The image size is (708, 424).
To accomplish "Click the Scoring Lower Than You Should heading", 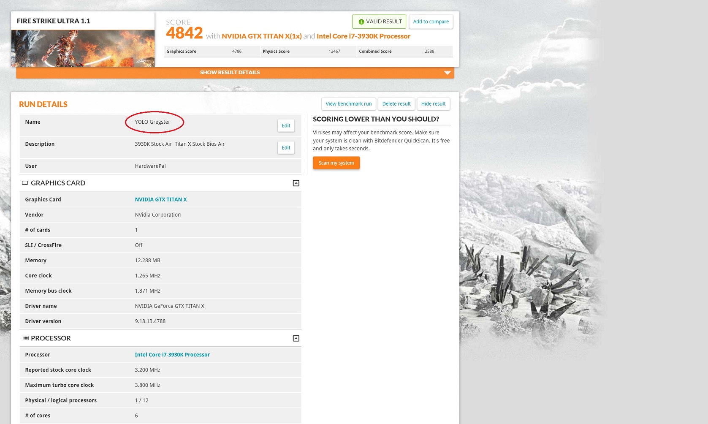I will (376, 119).
